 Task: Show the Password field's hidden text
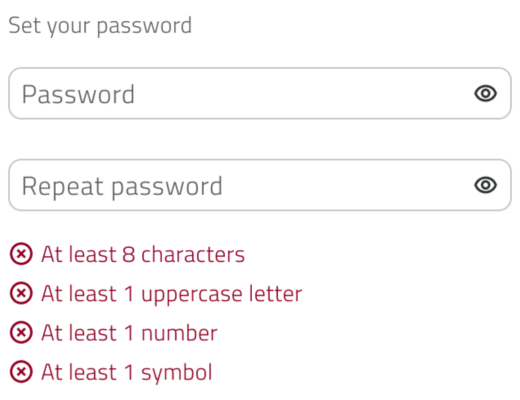pyautogui.click(x=486, y=93)
